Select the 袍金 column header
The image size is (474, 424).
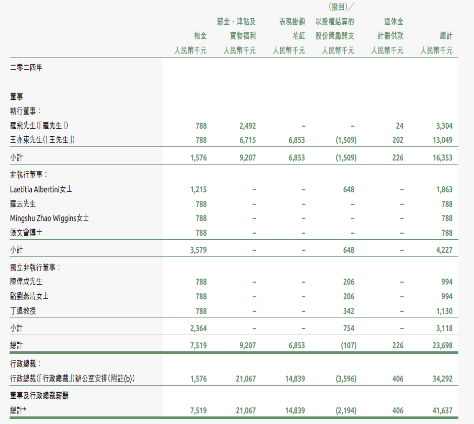pyautogui.click(x=200, y=36)
